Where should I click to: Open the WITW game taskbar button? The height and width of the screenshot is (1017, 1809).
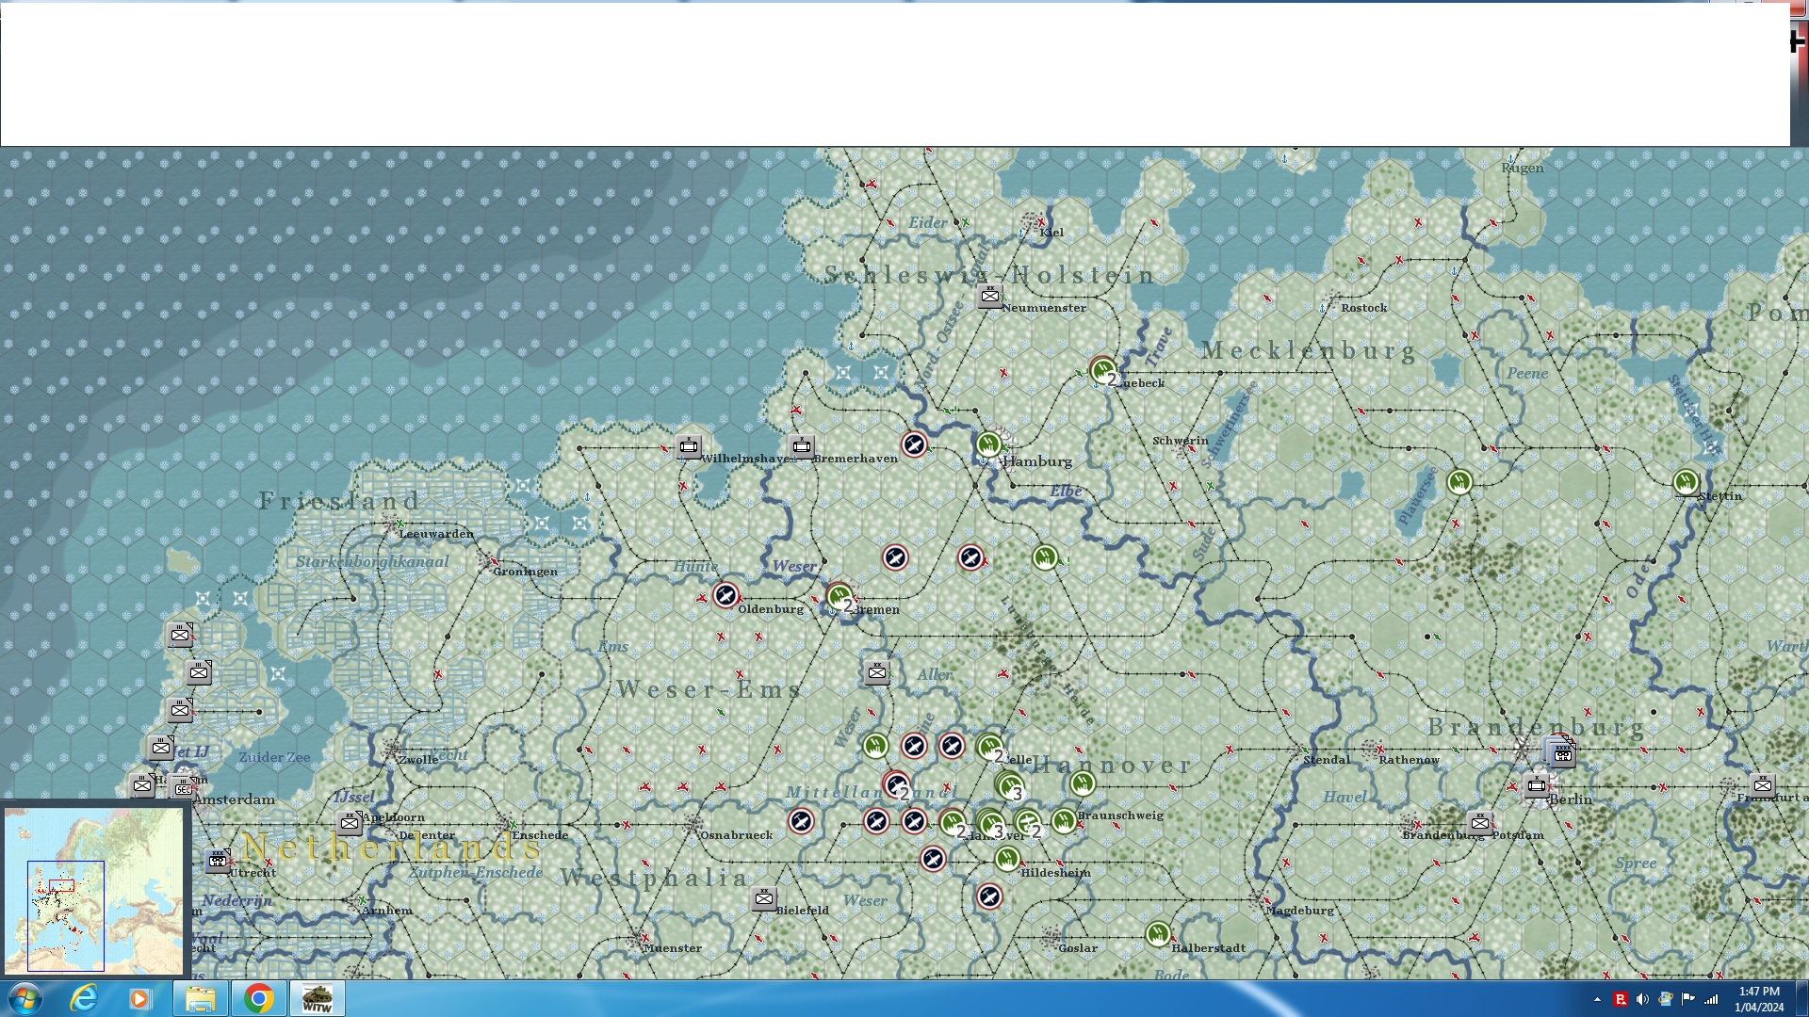[317, 998]
